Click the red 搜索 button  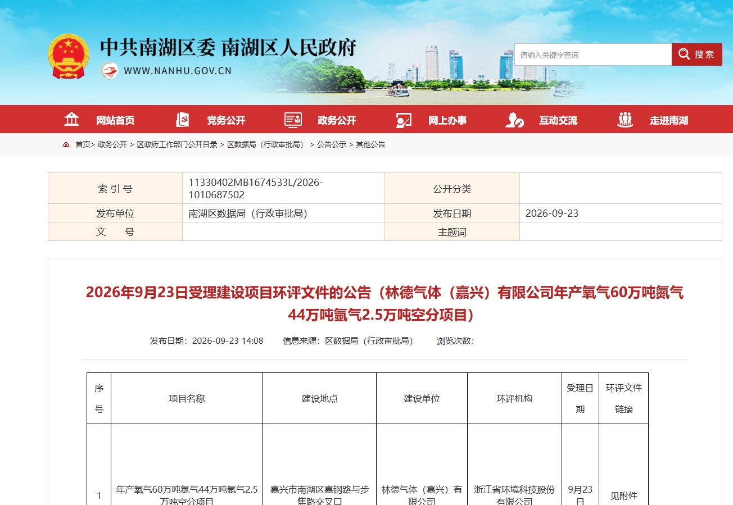coord(697,54)
